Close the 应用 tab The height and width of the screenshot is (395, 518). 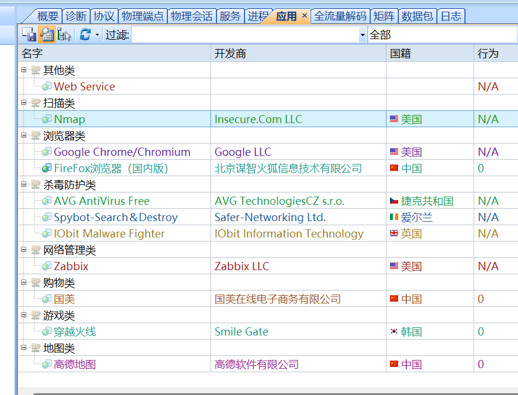tap(304, 16)
